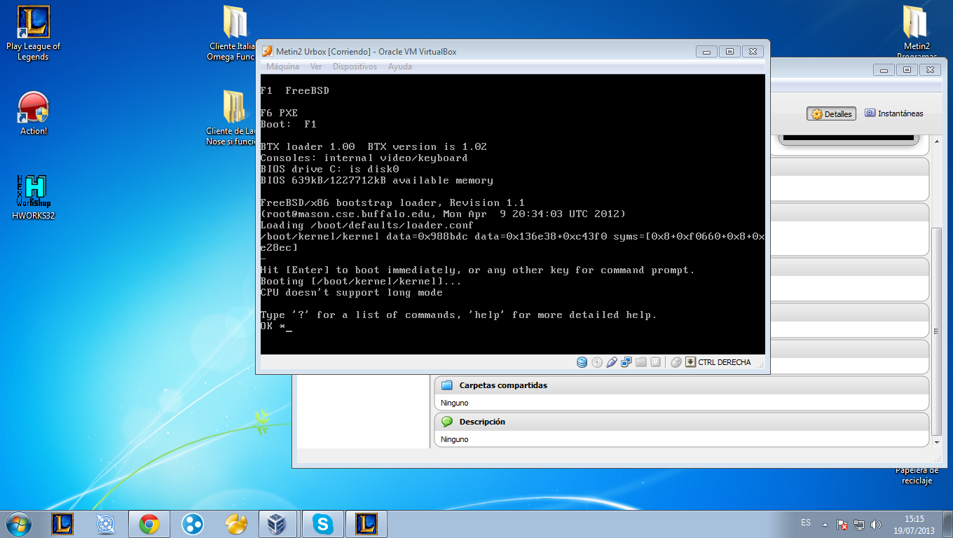This screenshot has height=538, width=953.
Task: Close the Metin2 Urbox VM window
Action: coord(753,51)
